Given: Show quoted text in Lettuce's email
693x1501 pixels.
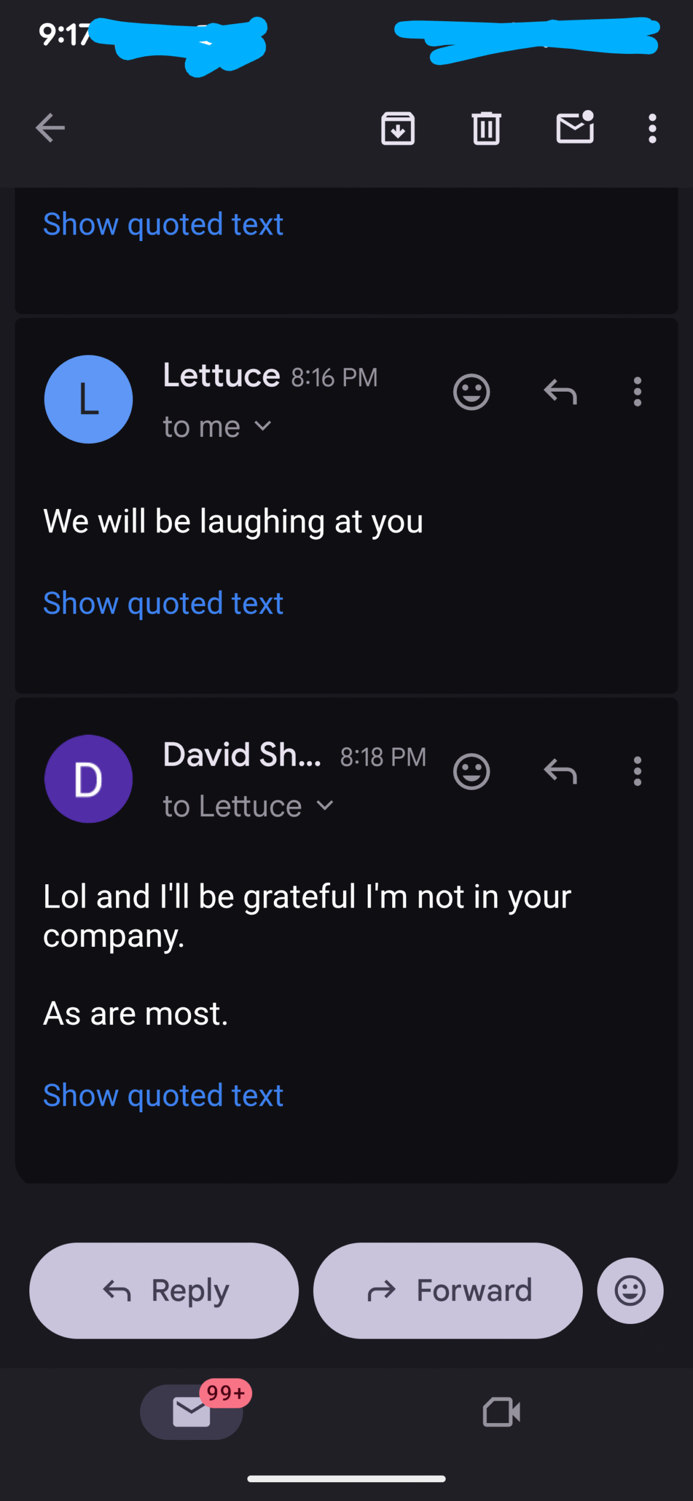Looking at the screenshot, I should [x=163, y=603].
